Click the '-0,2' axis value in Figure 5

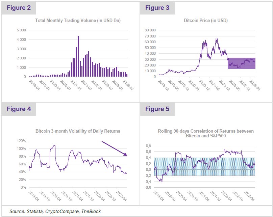point(148,175)
